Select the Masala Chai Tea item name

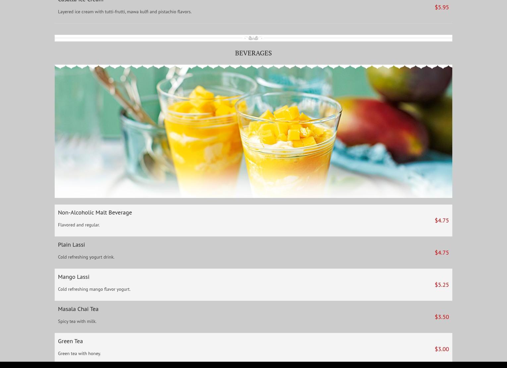tap(78, 309)
